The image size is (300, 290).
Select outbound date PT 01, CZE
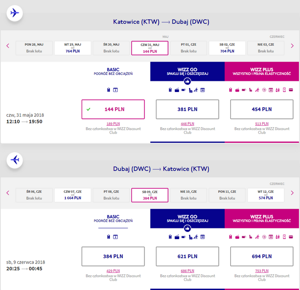point(188,48)
